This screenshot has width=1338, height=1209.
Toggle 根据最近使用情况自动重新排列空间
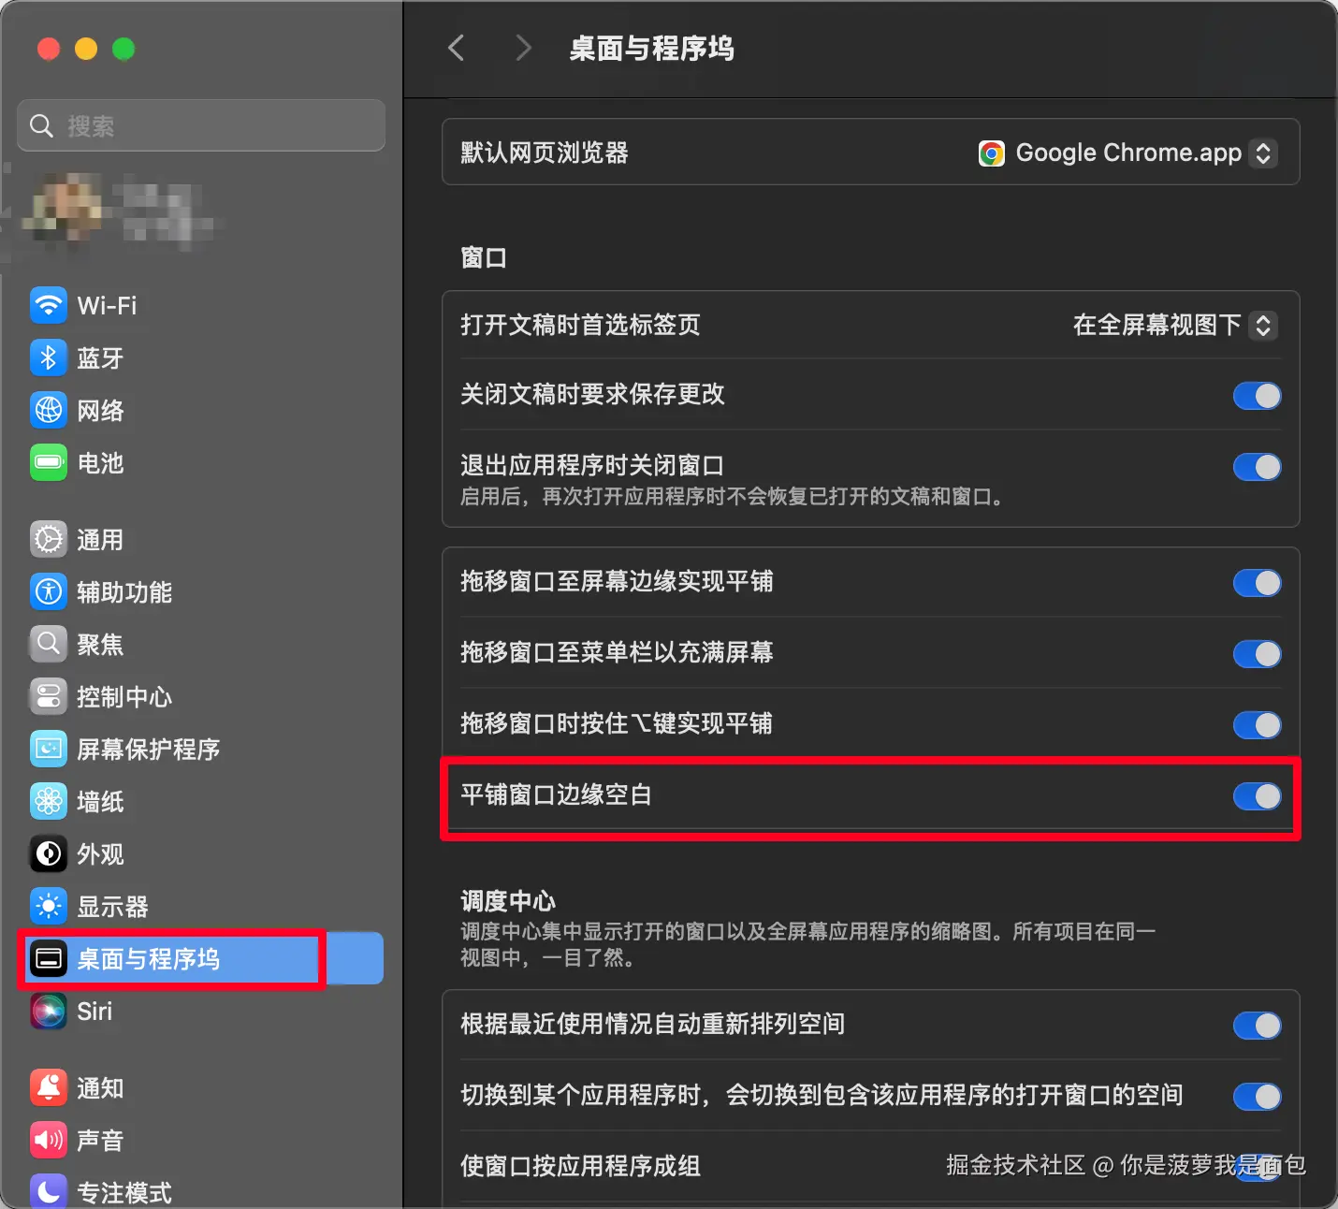(x=1257, y=1026)
